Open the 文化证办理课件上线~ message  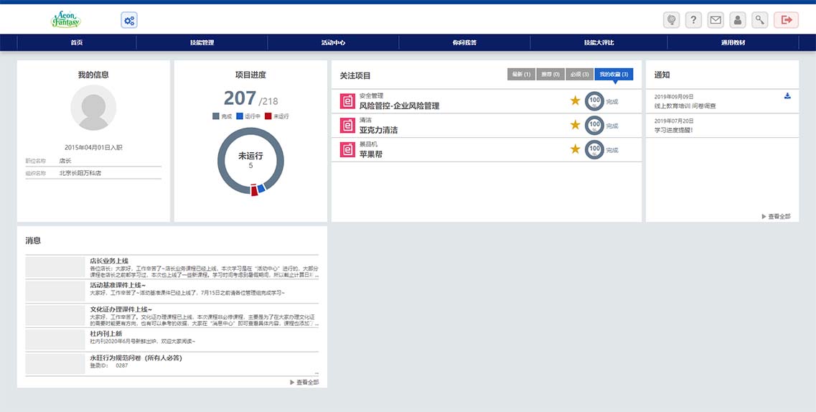[121, 309]
